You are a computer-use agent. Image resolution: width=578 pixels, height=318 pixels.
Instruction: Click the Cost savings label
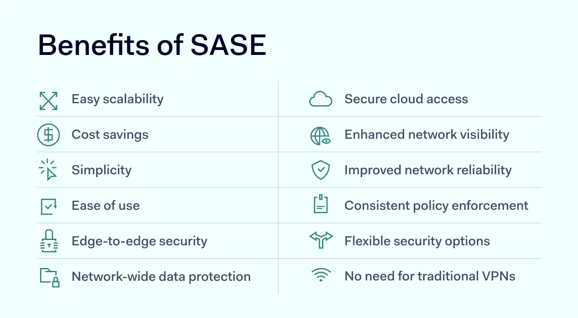110,135
